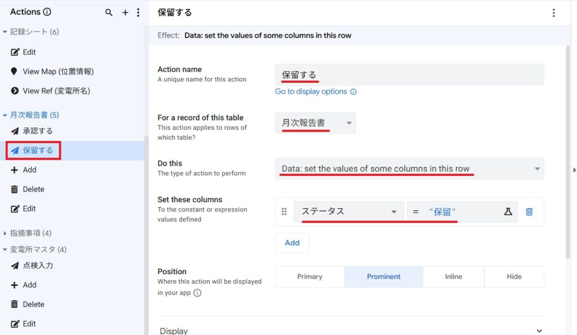Select the Primary position option
The width and height of the screenshot is (577, 335).
(309, 277)
